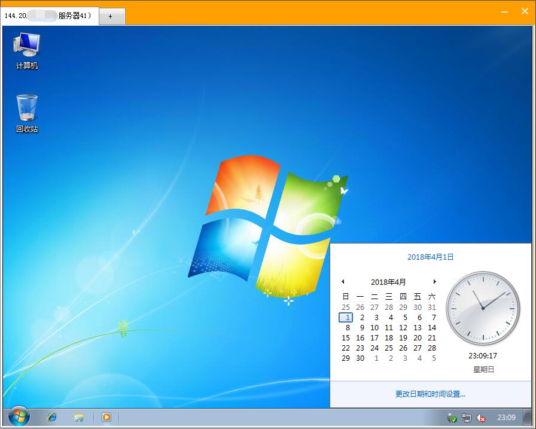Image resolution: width=536 pixels, height=429 pixels.
Task: Go to the next month in the calendar
Action: point(435,281)
